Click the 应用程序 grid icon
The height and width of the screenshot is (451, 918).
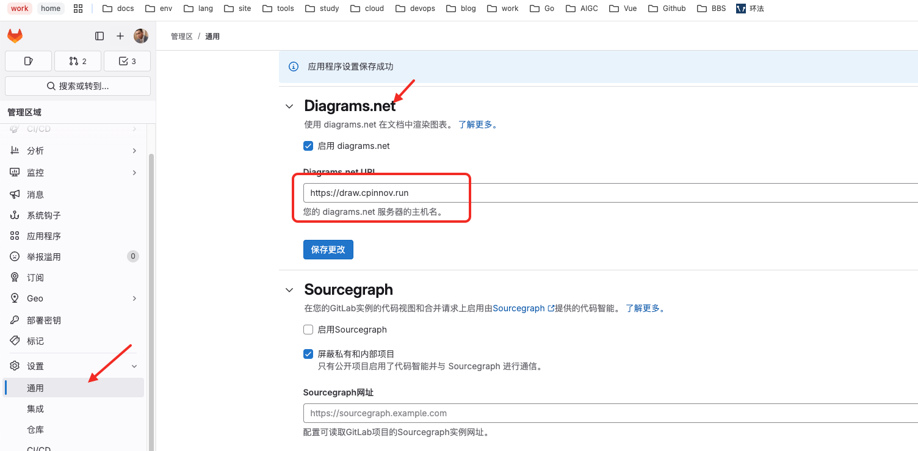(15, 236)
